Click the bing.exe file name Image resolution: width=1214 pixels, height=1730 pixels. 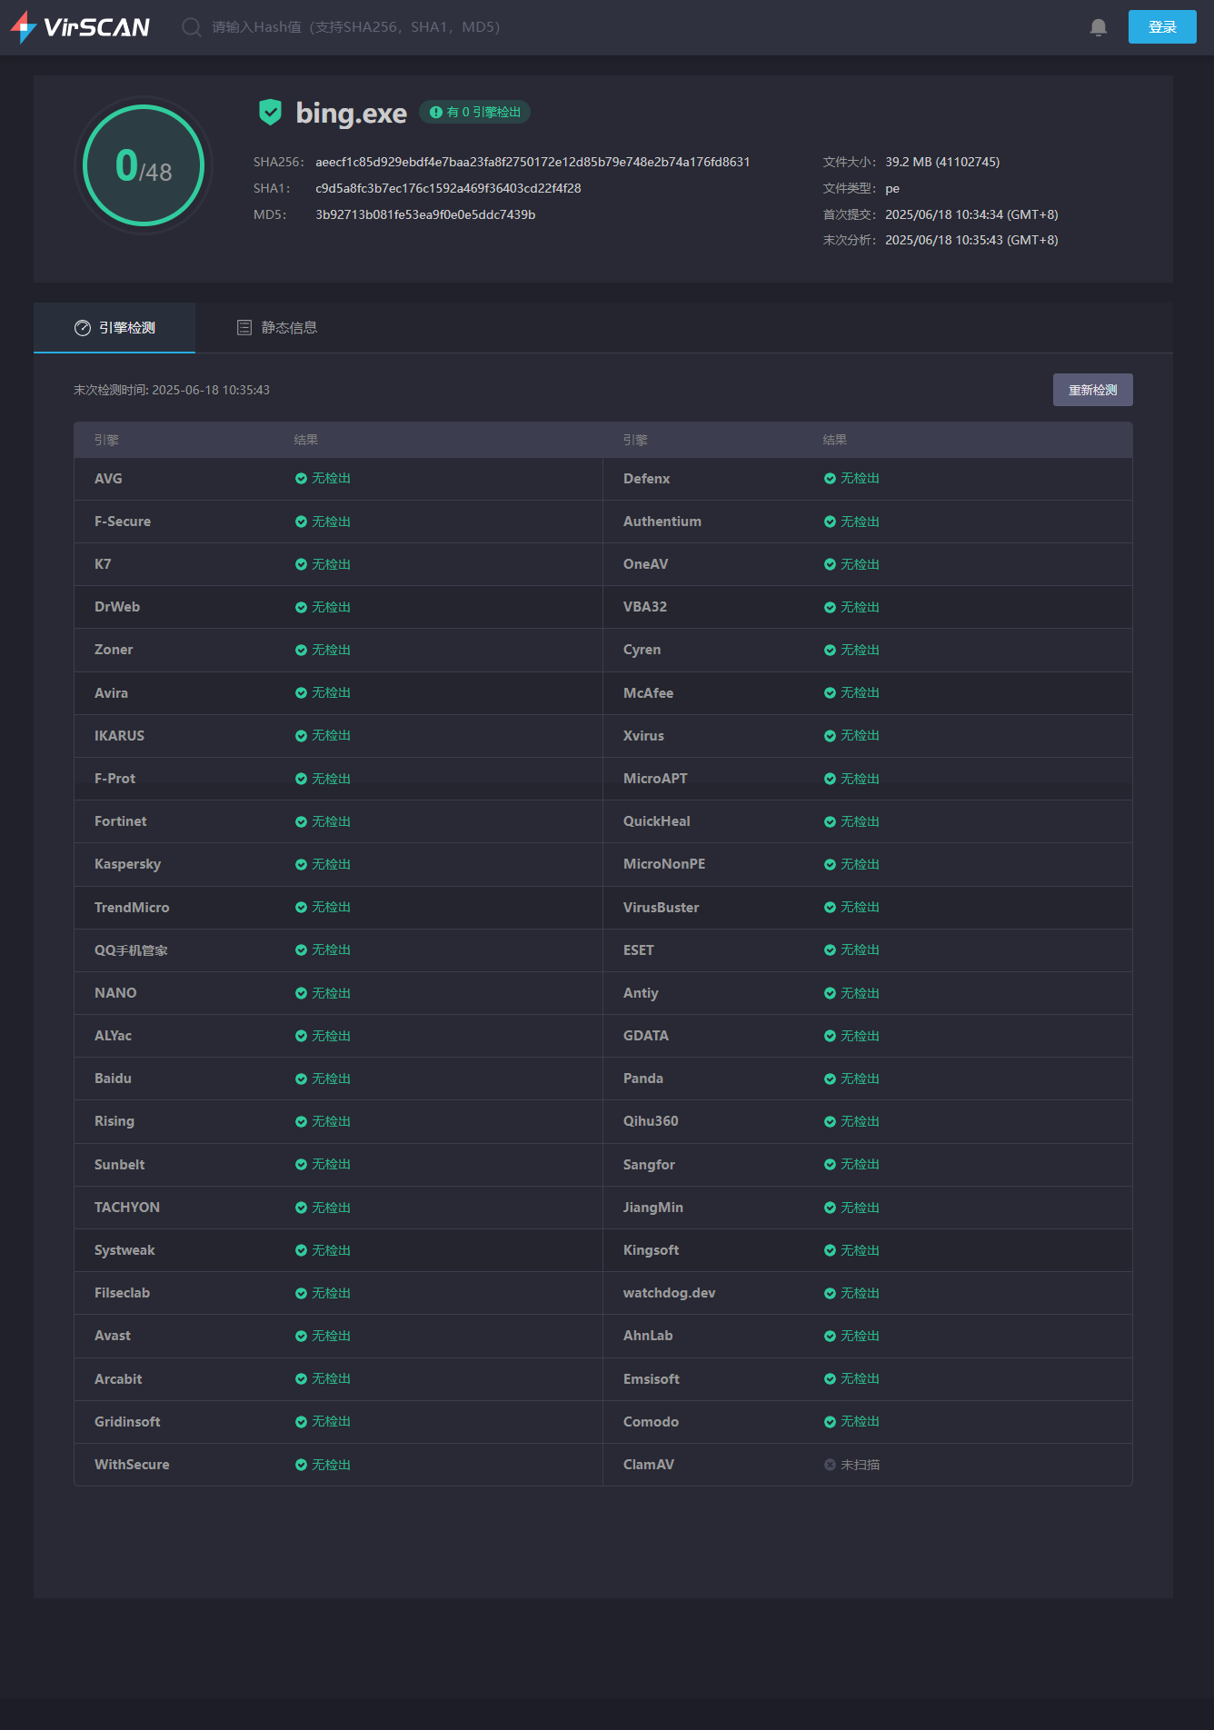(352, 113)
